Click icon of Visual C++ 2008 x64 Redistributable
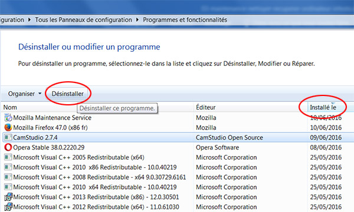 point(8,177)
